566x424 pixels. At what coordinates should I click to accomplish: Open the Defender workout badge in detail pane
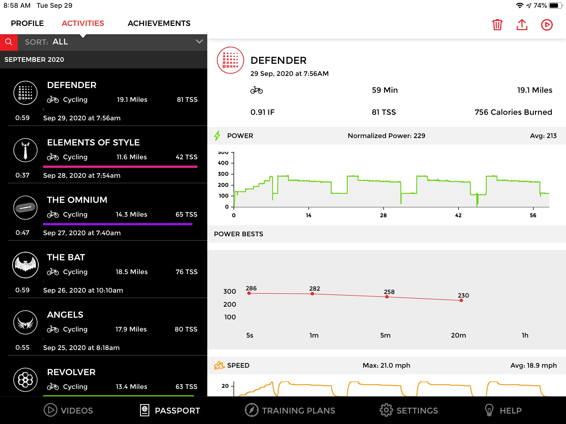[230, 60]
